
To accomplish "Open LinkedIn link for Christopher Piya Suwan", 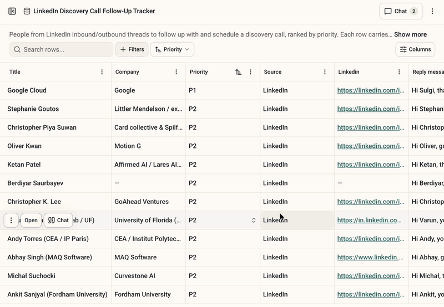I will pos(371,127).
